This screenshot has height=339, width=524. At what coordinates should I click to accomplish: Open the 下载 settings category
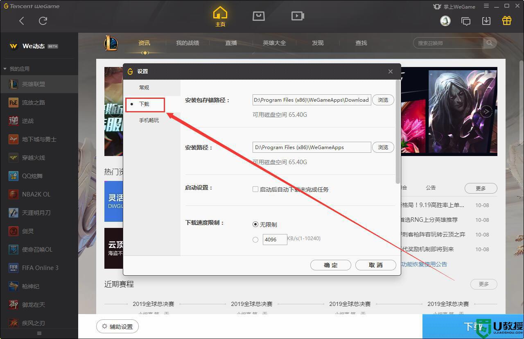152,104
